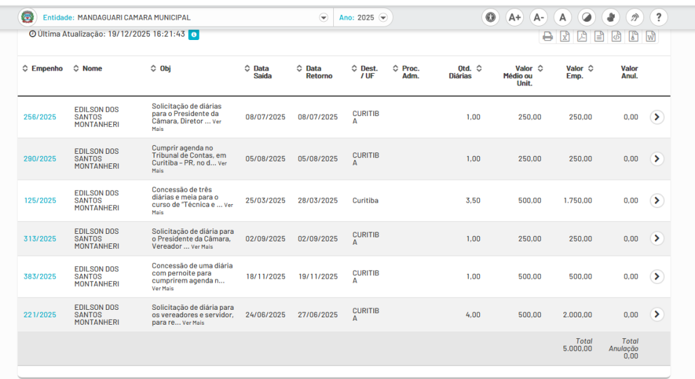Image resolution: width=695 pixels, height=379 pixels.
Task: Export the table to Excel
Action: click(x=565, y=37)
